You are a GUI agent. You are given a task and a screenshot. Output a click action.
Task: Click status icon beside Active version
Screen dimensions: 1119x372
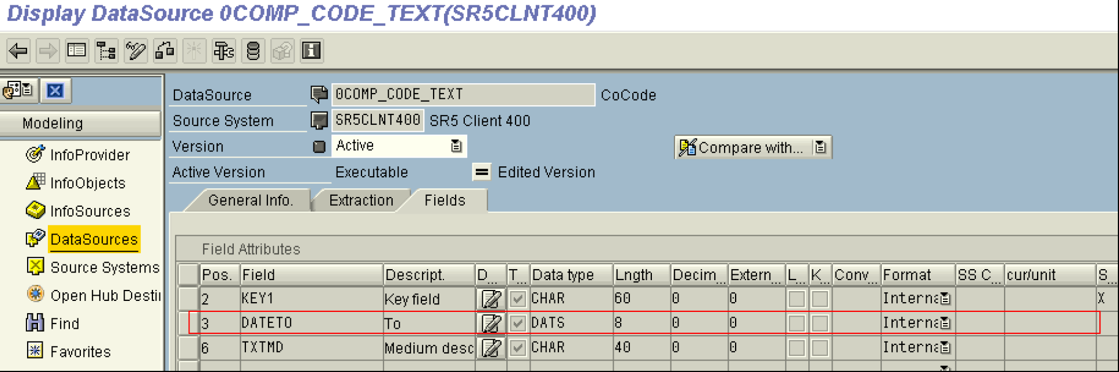[x=319, y=146]
